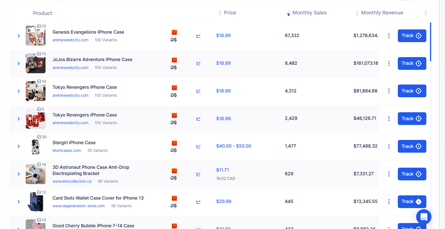445x229 pixels.
Task: Expand the Tokyo Revengers row with 9 images
Action: (x=19, y=119)
